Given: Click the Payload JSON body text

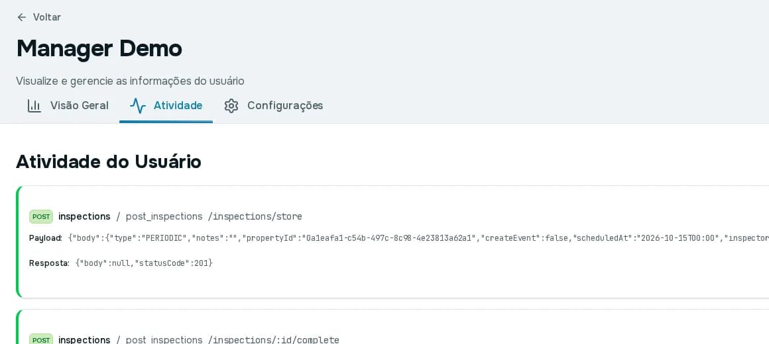Looking at the screenshot, I should tap(418, 238).
